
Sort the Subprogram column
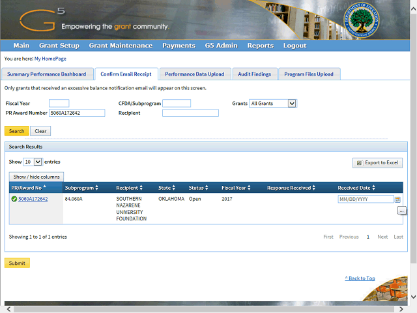coord(97,188)
